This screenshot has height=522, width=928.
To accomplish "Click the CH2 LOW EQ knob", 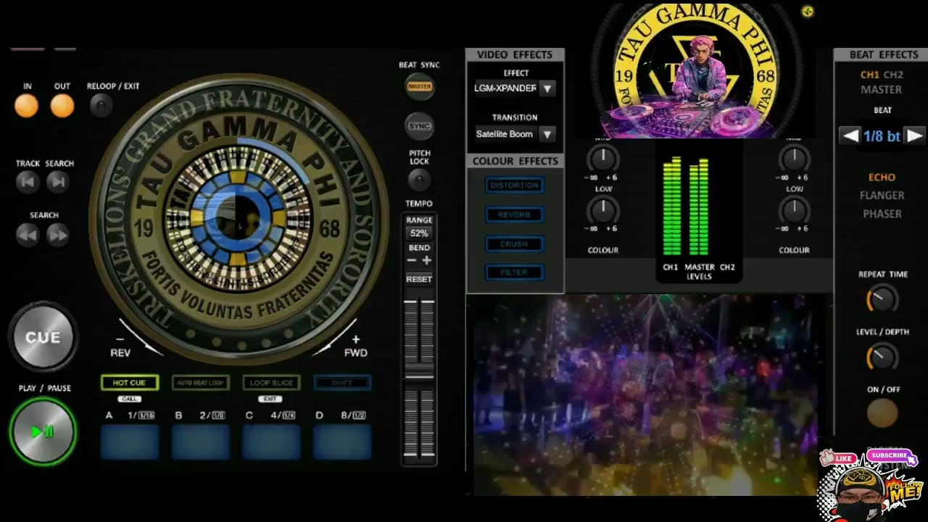I will (x=795, y=211).
